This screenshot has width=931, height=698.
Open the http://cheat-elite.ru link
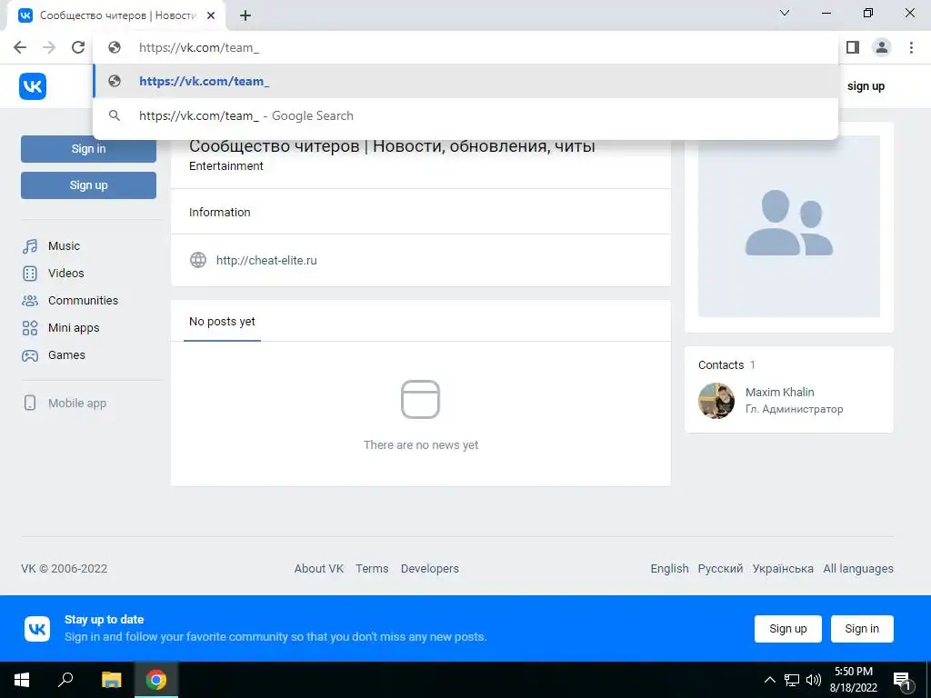click(x=266, y=260)
